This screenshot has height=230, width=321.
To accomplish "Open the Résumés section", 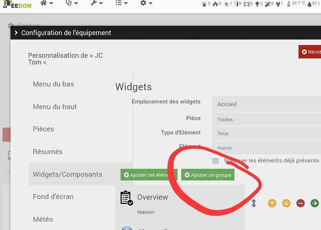I will [48, 152].
